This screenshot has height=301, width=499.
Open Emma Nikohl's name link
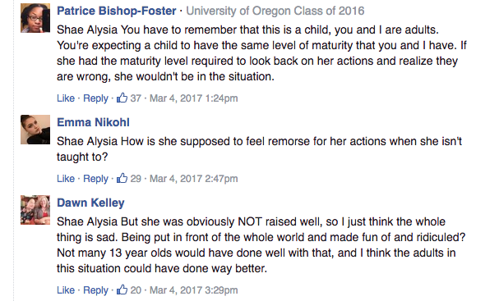tap(93, 122)
